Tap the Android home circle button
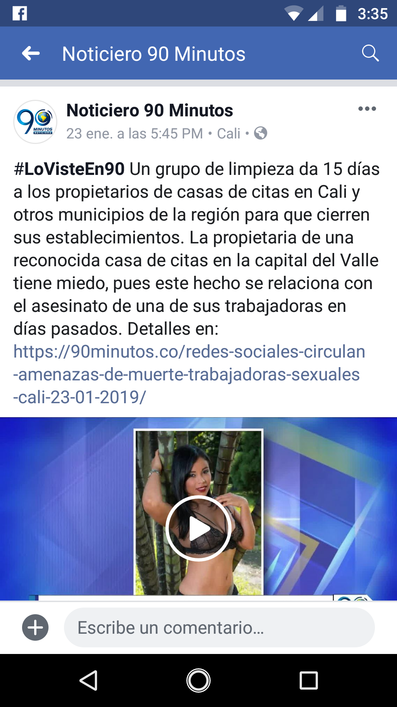 point(198,680)
